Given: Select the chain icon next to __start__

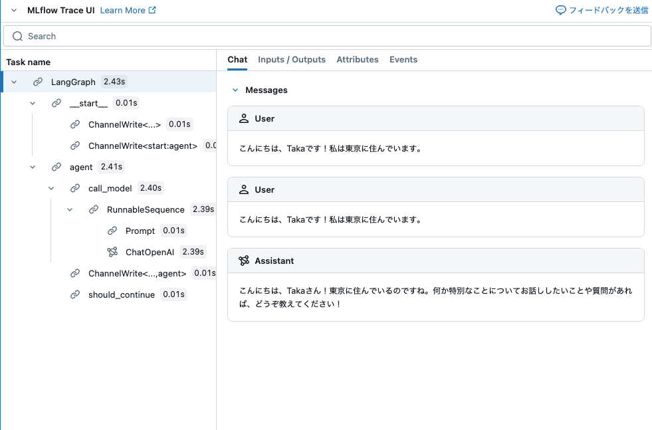Looking at the screenshot, I should (56, 103).
